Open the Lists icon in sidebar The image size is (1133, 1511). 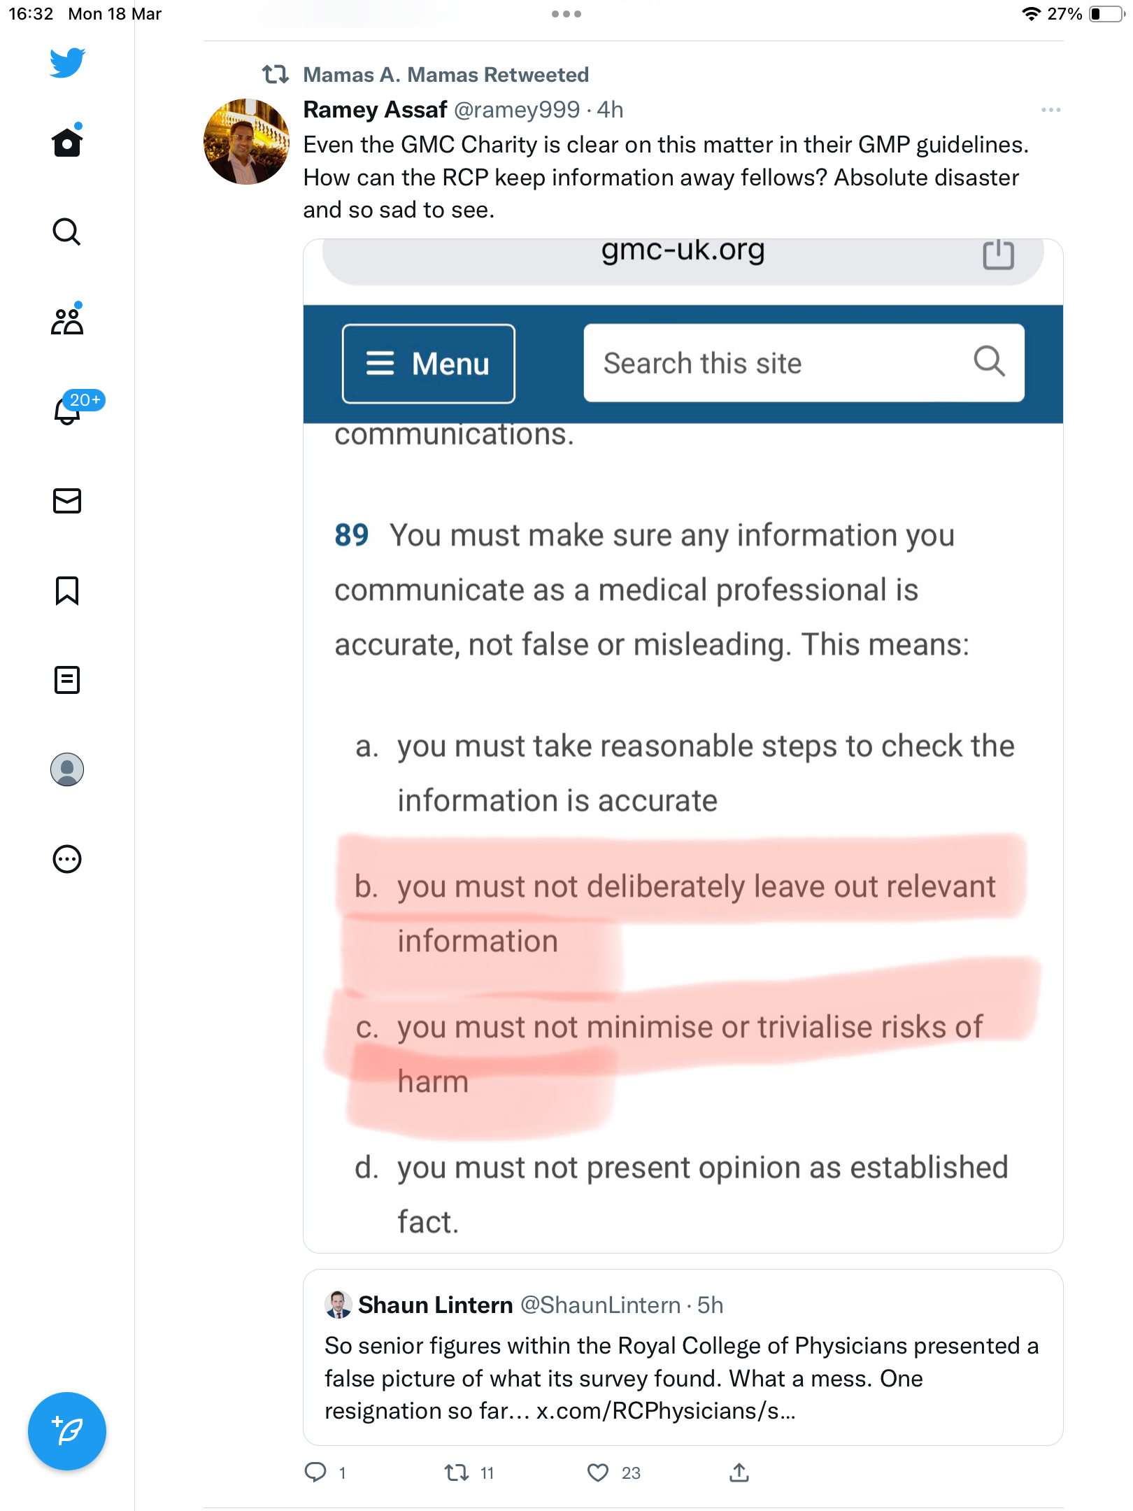tap(67, 679)
